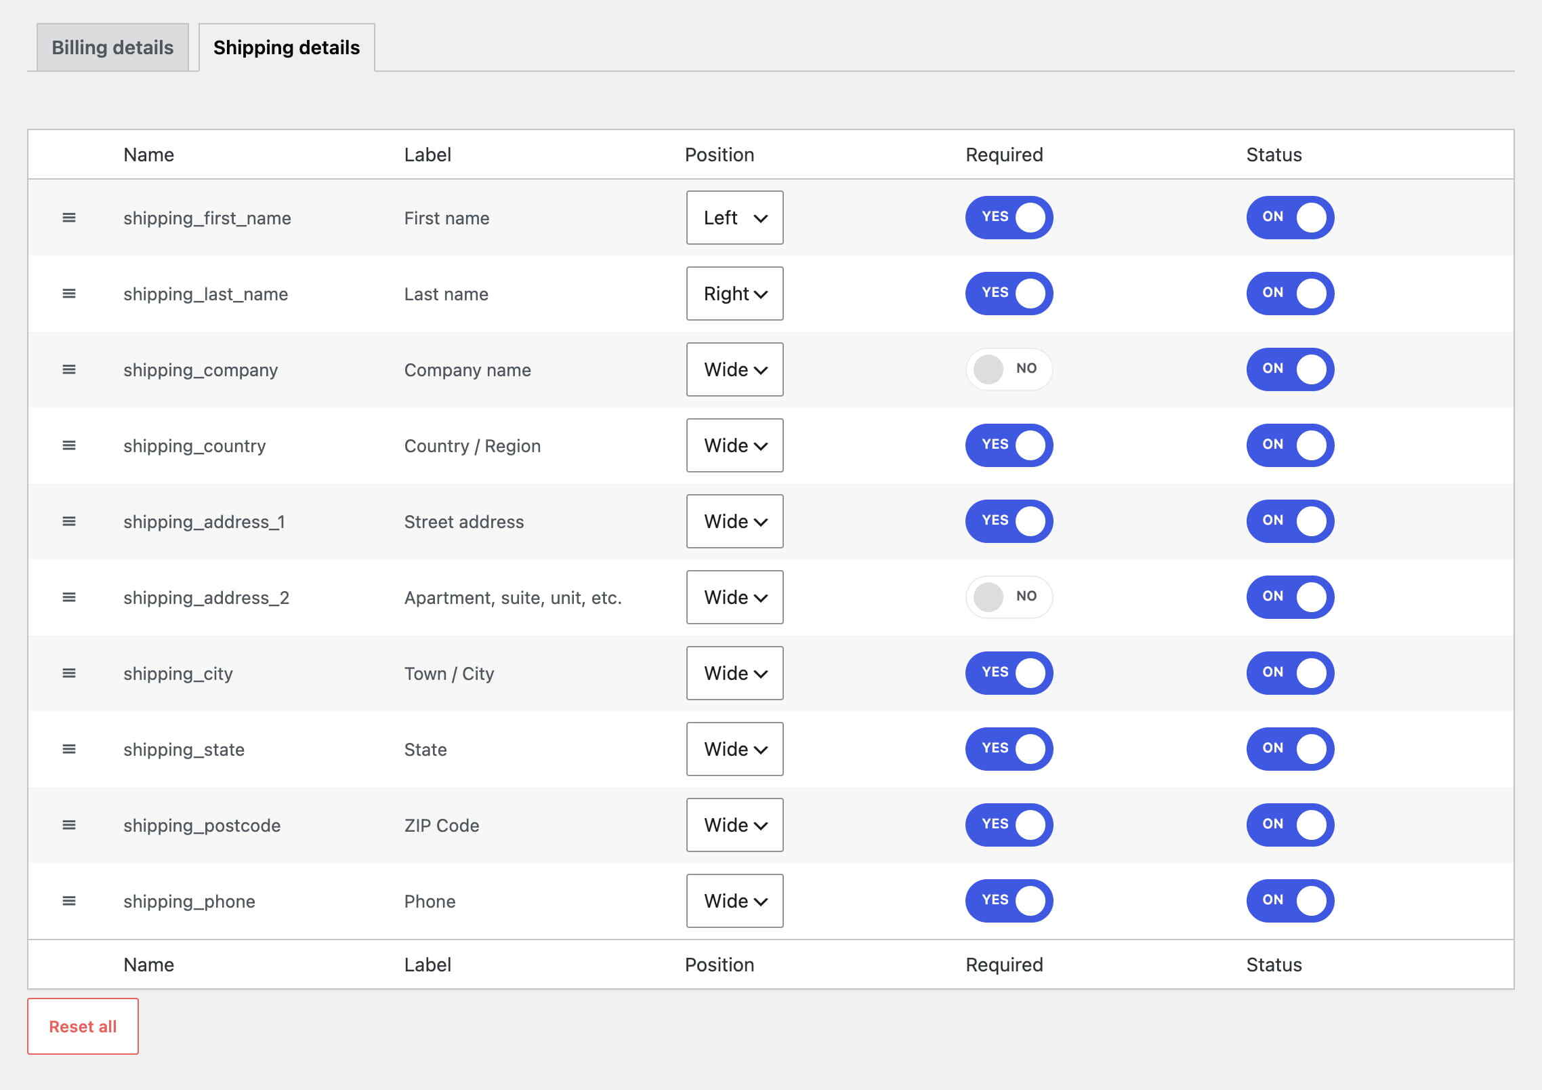Turn off Status for shipping_state
This screenshot has width=1542, height=1090.
pos(1290,749)
